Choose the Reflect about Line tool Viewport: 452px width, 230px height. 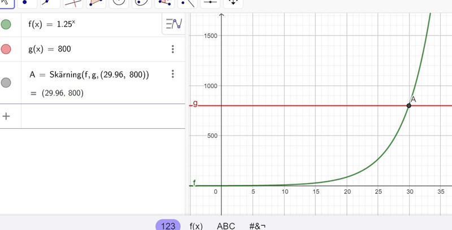(189, 3)
